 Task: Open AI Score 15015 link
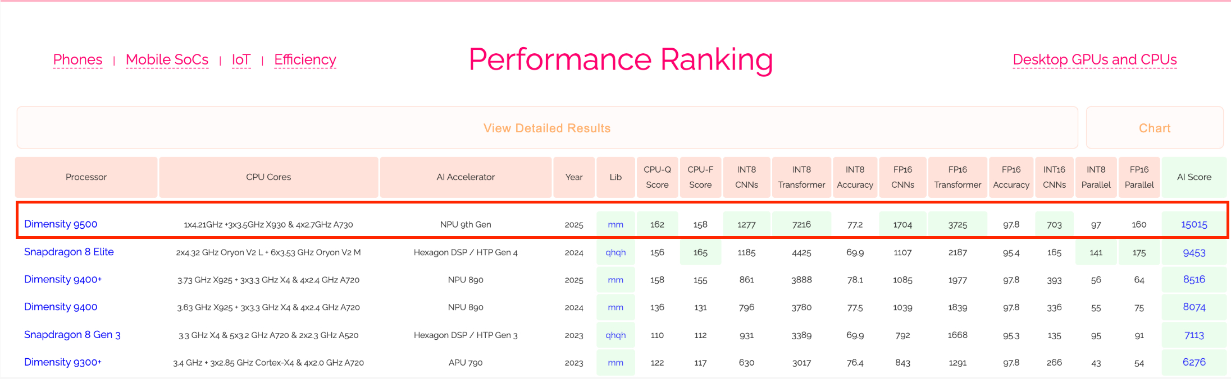point(1194,224)
